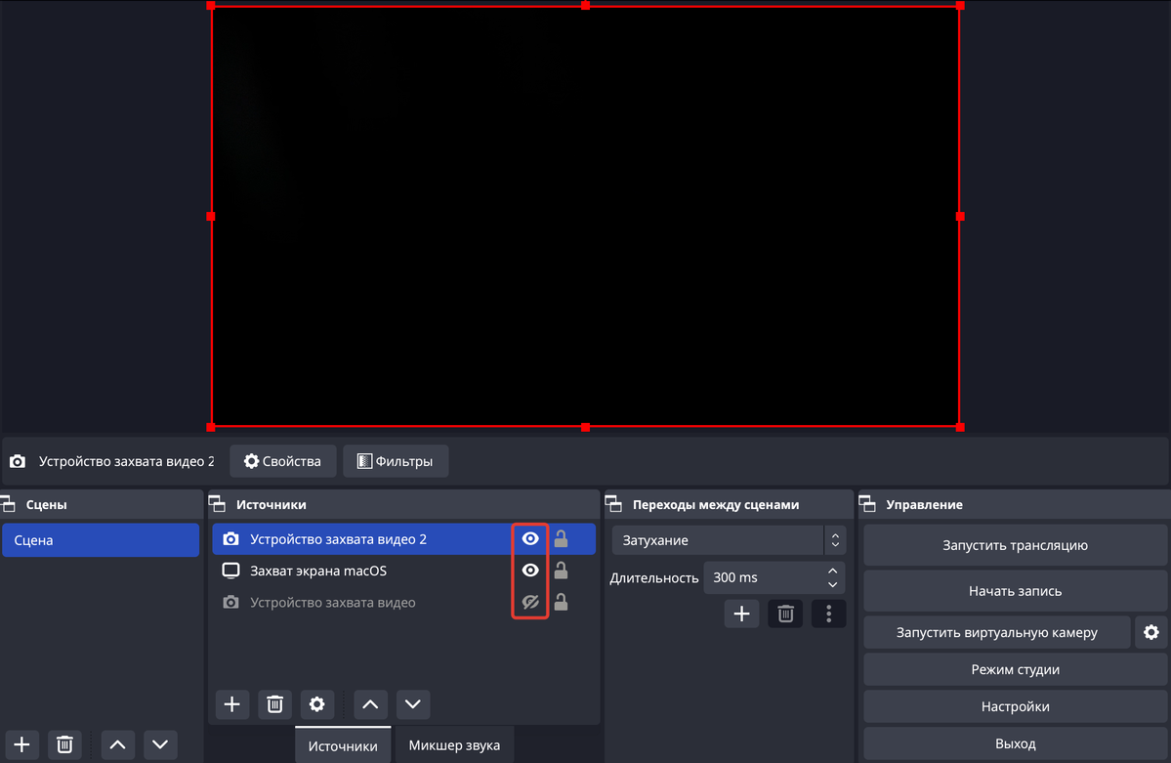Delete the selected source using the trash icon
The height and width of the screenshot is (763, 1171).
(274, 703)
